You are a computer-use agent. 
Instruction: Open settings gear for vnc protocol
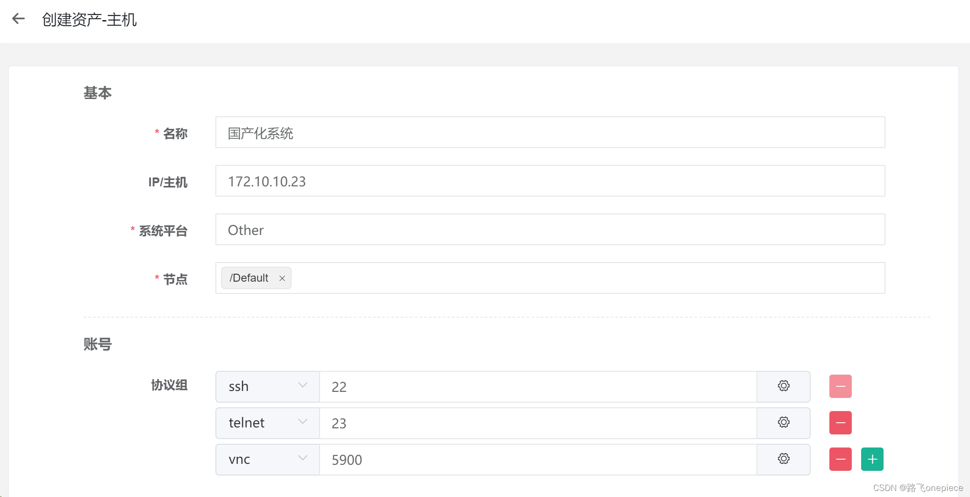coord(784,459)
